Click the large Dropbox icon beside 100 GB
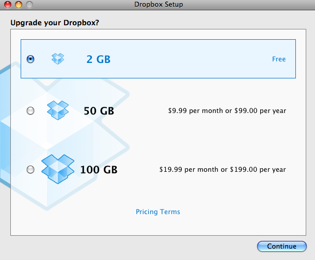 point(58,169)
